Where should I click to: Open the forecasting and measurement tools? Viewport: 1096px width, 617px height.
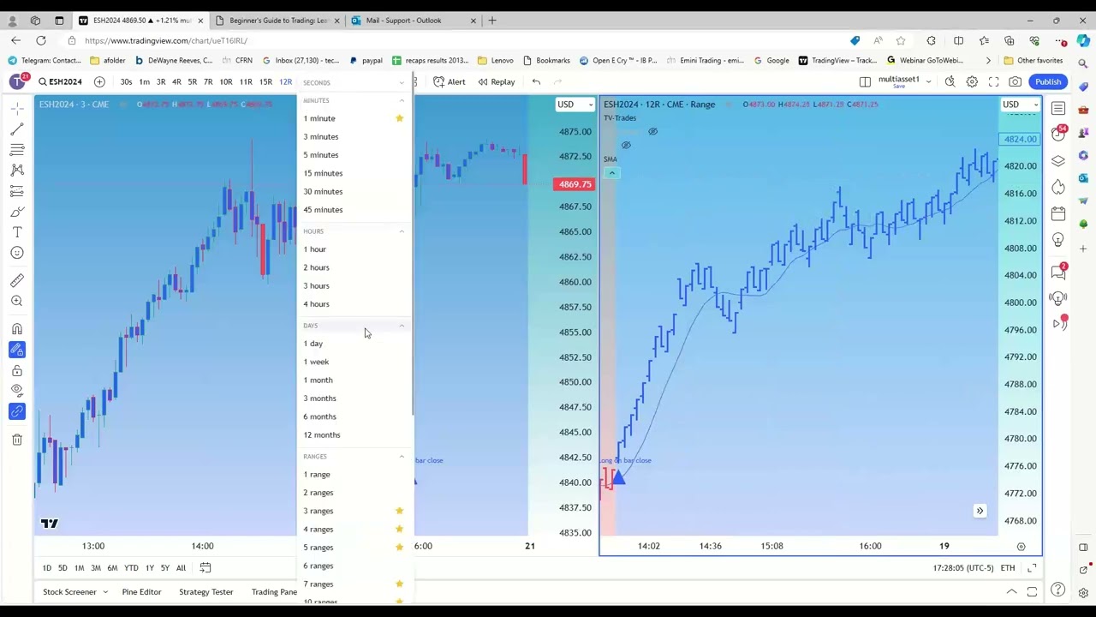point(17,190)
